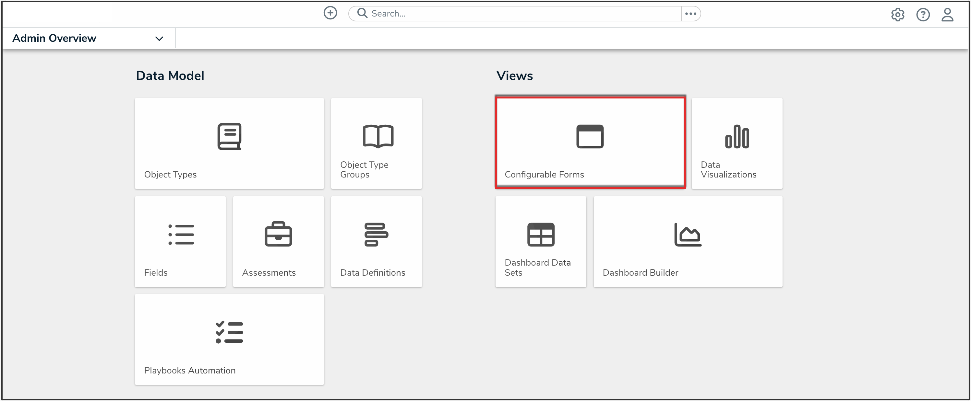Click into the Search input field
The image size is (971, 401).
click(520, 14)
